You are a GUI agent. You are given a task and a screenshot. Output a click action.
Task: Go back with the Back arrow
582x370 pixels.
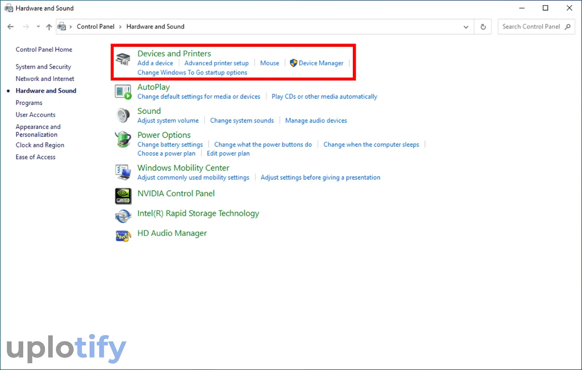click(10, 27)
